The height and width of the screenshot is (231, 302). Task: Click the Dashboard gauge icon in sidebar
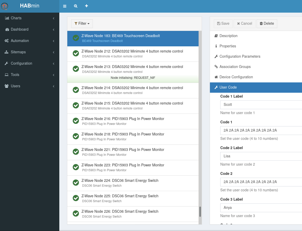point(7,29)
